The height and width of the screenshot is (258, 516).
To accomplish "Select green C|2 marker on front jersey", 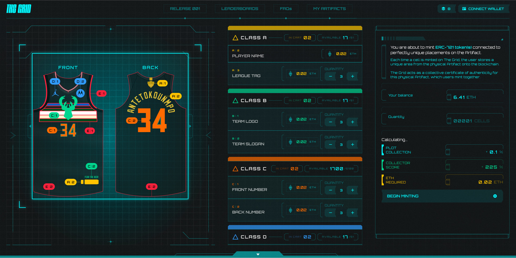I will tap(91, 166).
